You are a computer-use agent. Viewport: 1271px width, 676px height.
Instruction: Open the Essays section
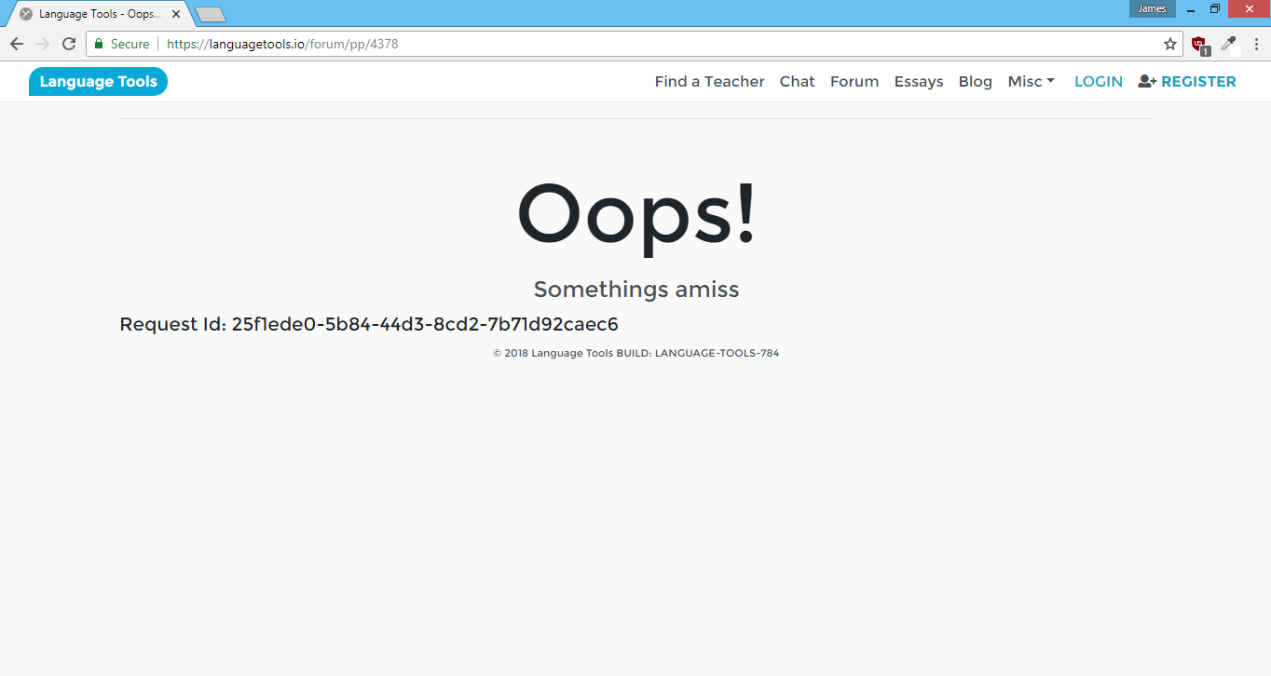(x=919, y=82)
